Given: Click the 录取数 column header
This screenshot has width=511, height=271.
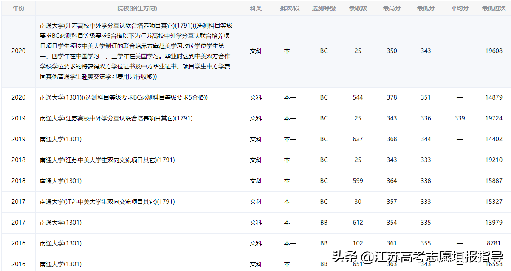Looking at the screenshot, I should coord(358,8).
